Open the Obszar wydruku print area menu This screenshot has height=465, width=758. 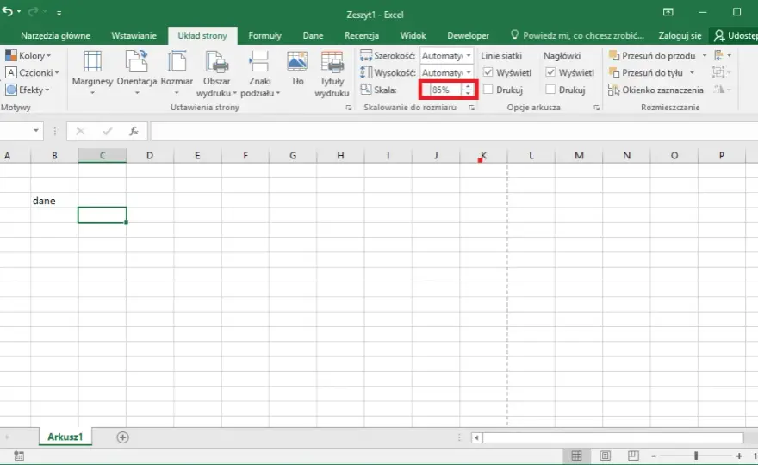pos(216,73)
